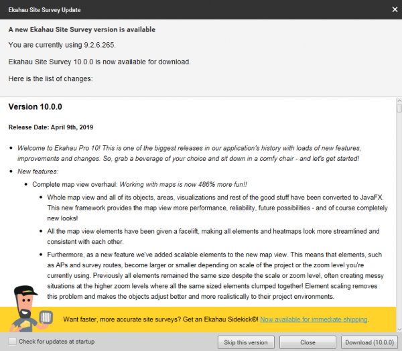
Task: Click the changelog scrollbar thumb
Action: tap(399, 109)
